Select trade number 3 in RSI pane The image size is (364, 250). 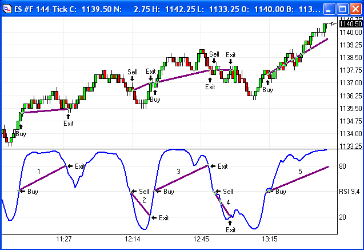click(x=178, y=171)
